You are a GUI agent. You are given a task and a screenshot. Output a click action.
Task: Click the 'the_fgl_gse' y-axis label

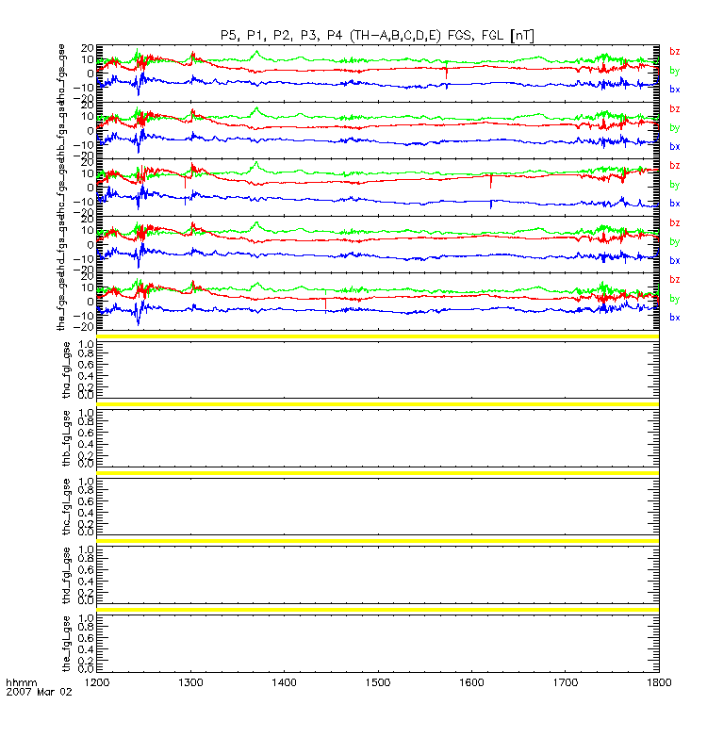(x=66, y=644)
